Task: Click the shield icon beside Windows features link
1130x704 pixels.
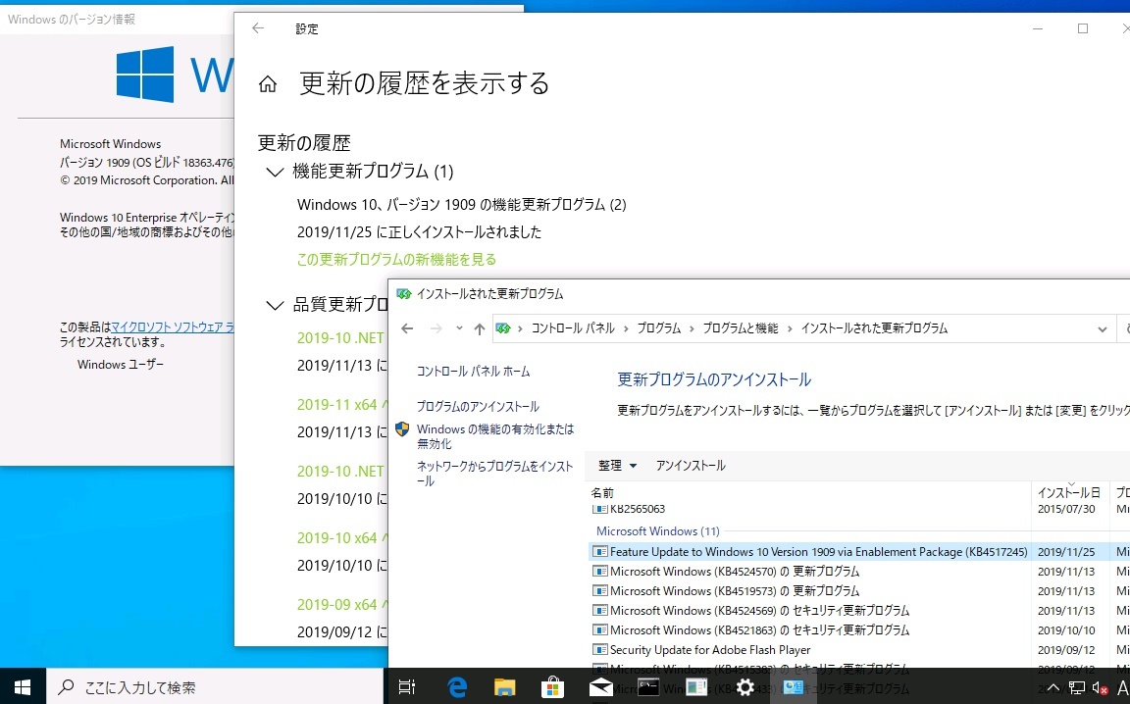Action: coord(403,429)
